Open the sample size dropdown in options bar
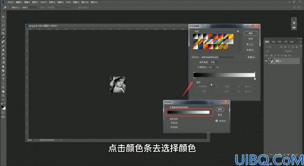Image resolution: width=304 pixels, height=166 pixels. coord(30,8)
